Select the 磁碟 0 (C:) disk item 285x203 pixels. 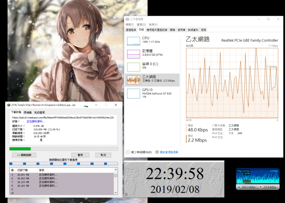(x=152, y=67)
